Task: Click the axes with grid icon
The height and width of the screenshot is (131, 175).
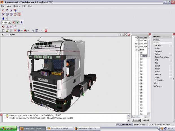Action: pyautogui.click(x=15, y=27)
